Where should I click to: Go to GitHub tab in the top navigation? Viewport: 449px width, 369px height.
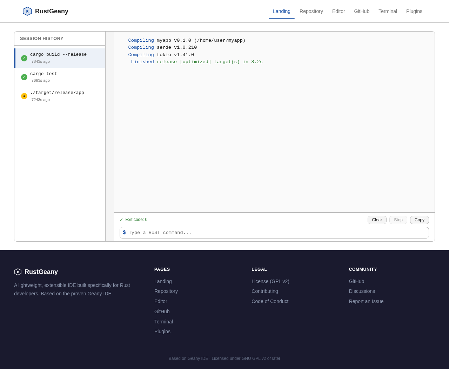click(362, 11)
